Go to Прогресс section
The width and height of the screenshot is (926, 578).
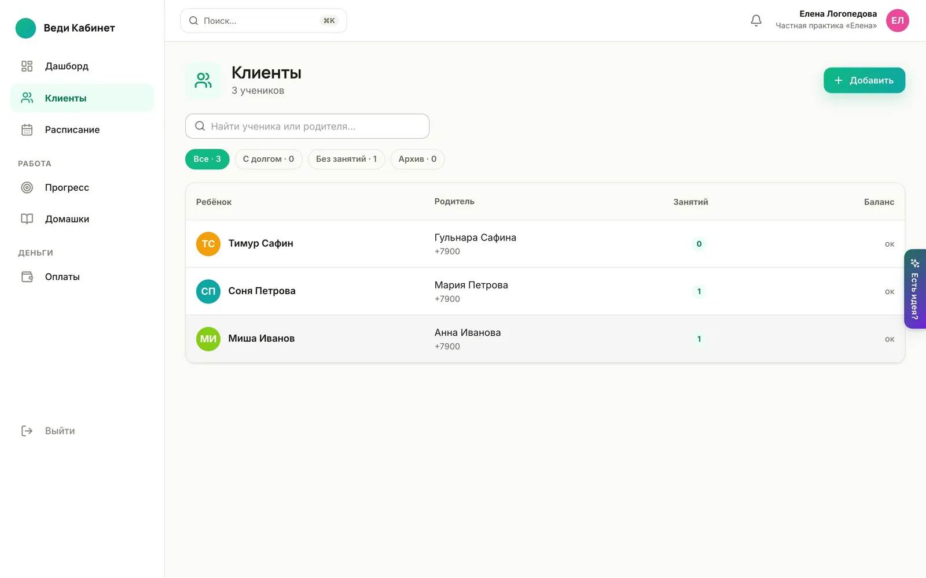pyautogui.click(x=82, y=187)
